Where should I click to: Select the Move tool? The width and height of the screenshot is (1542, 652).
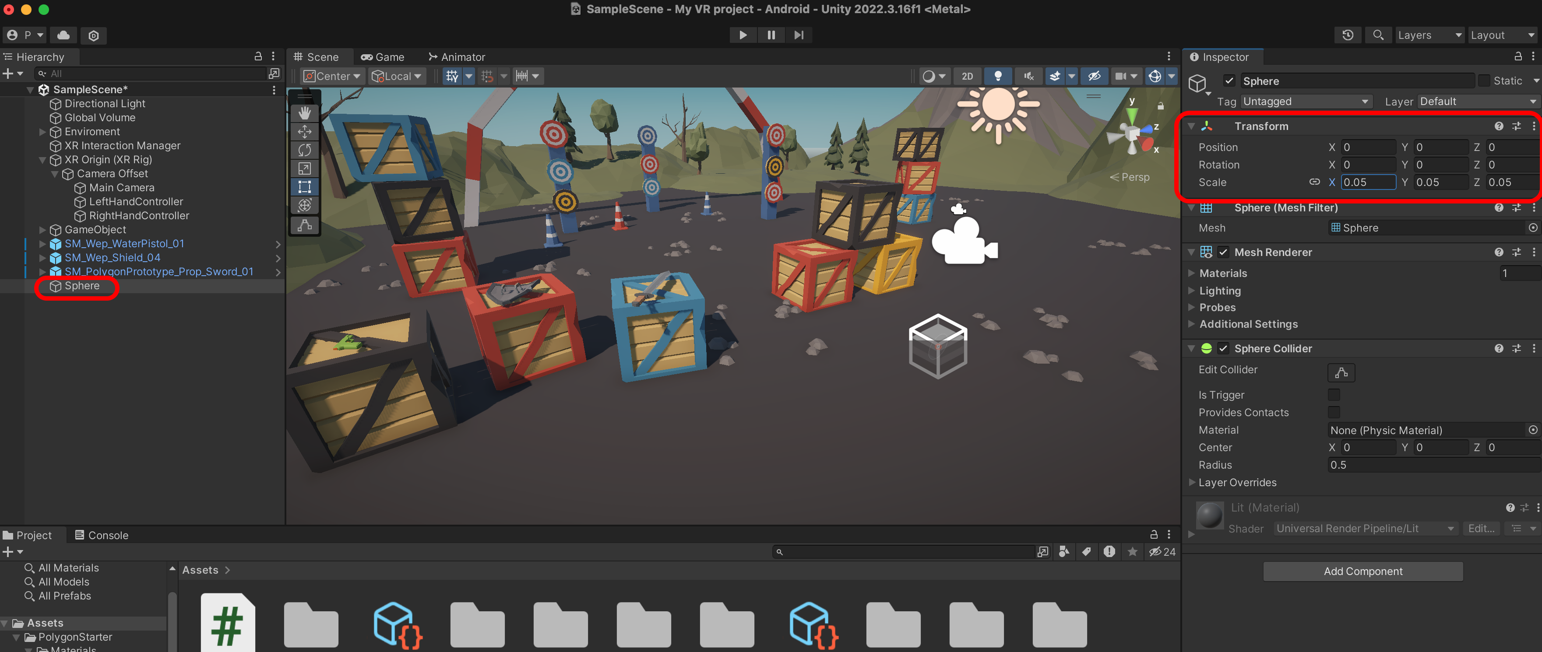(304, 132)
